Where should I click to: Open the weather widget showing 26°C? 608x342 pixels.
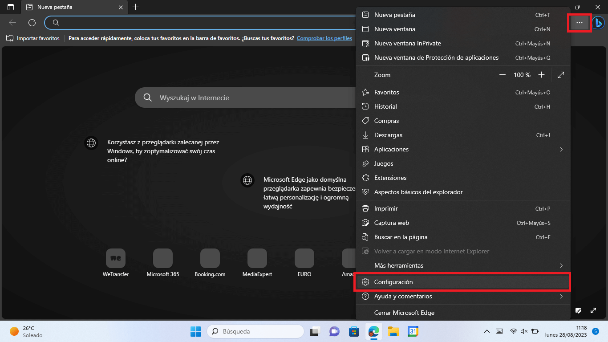27,331
